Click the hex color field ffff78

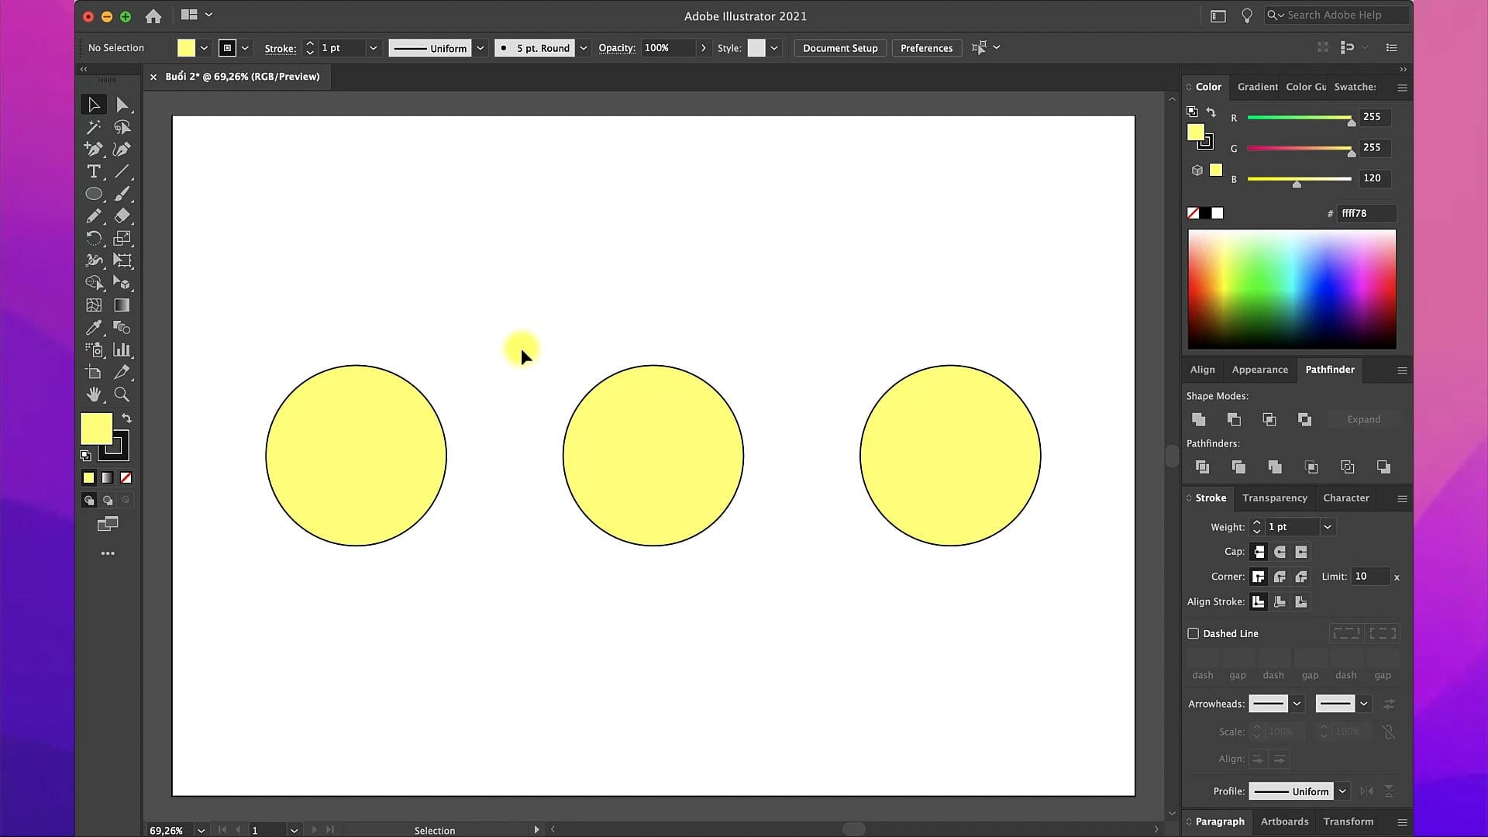(x=1367, y=213)
